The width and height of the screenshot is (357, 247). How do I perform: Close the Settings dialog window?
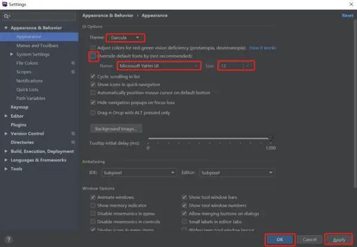pos(351,4)
